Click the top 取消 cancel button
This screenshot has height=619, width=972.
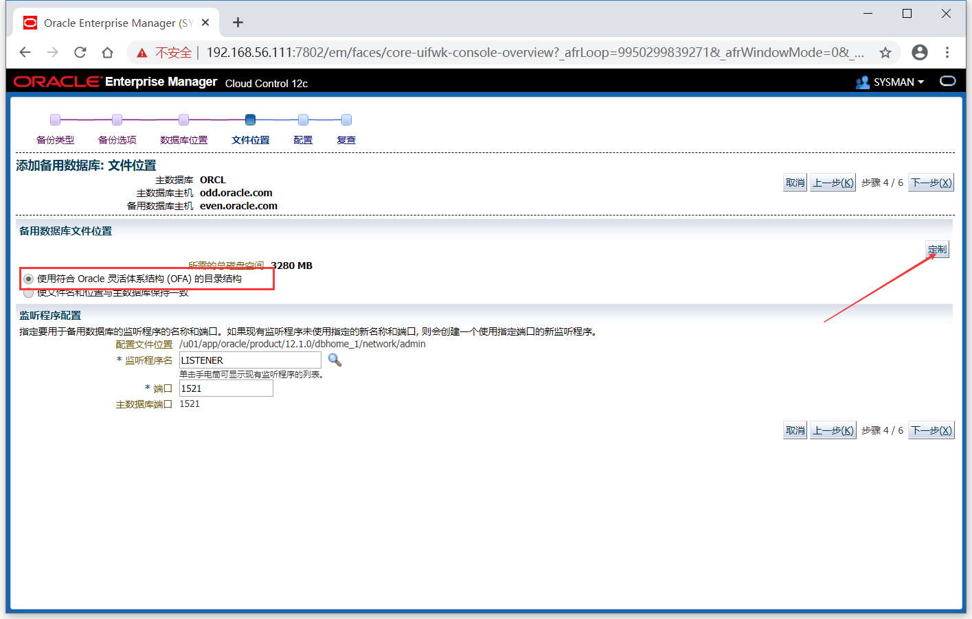click(795, 183)
